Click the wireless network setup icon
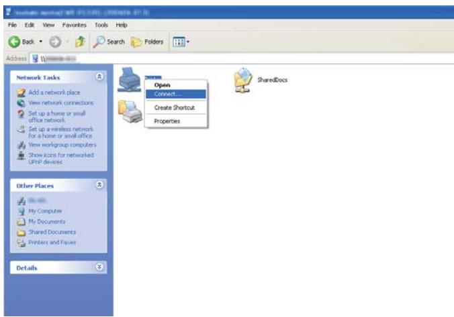Viewport: 454px width, 317px height. [x=21, y=129]
